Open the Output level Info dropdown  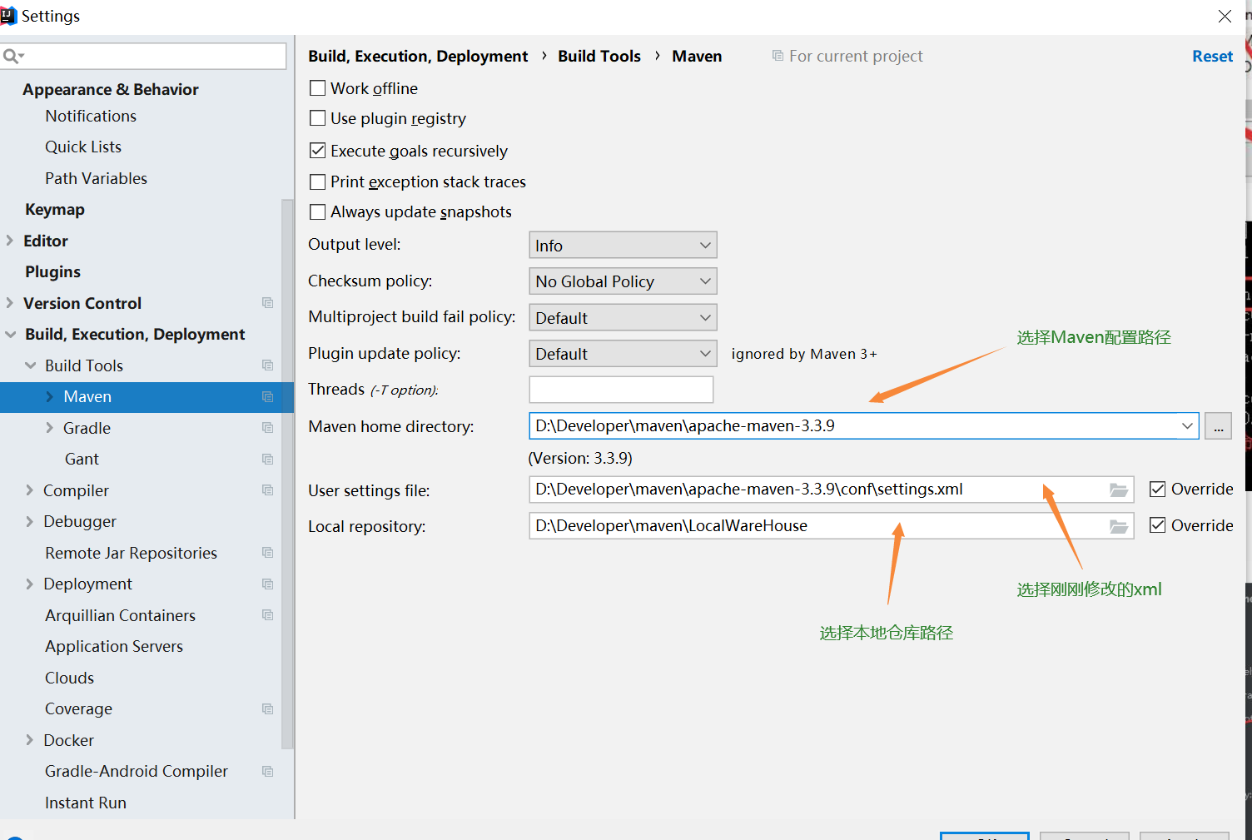click(623, 246)
